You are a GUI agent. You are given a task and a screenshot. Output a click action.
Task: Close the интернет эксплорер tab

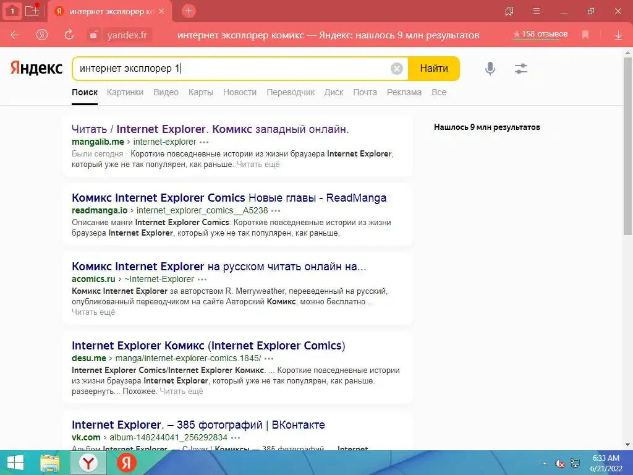[161, 11]
